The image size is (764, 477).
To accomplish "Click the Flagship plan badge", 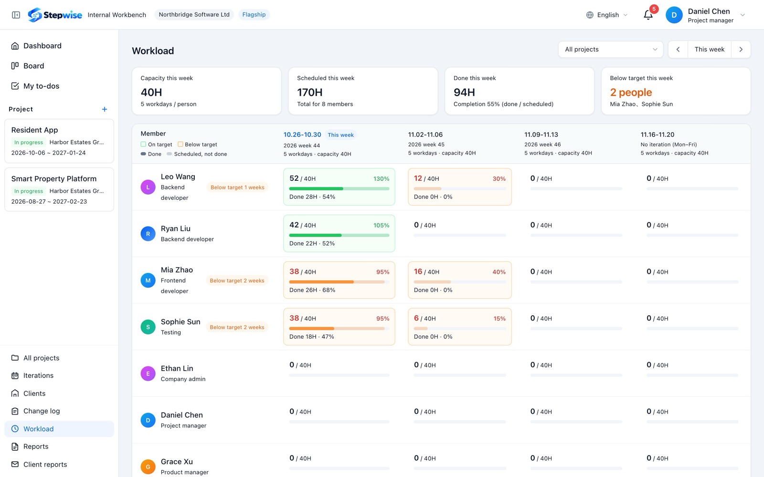I will coord(254,15).
